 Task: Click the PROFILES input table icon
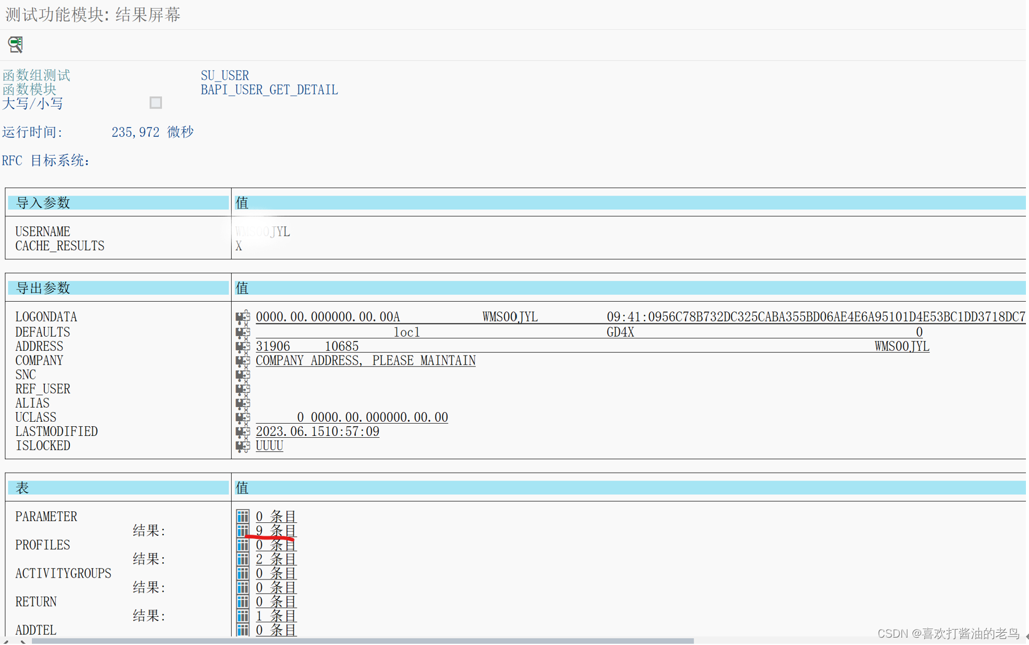243,544
